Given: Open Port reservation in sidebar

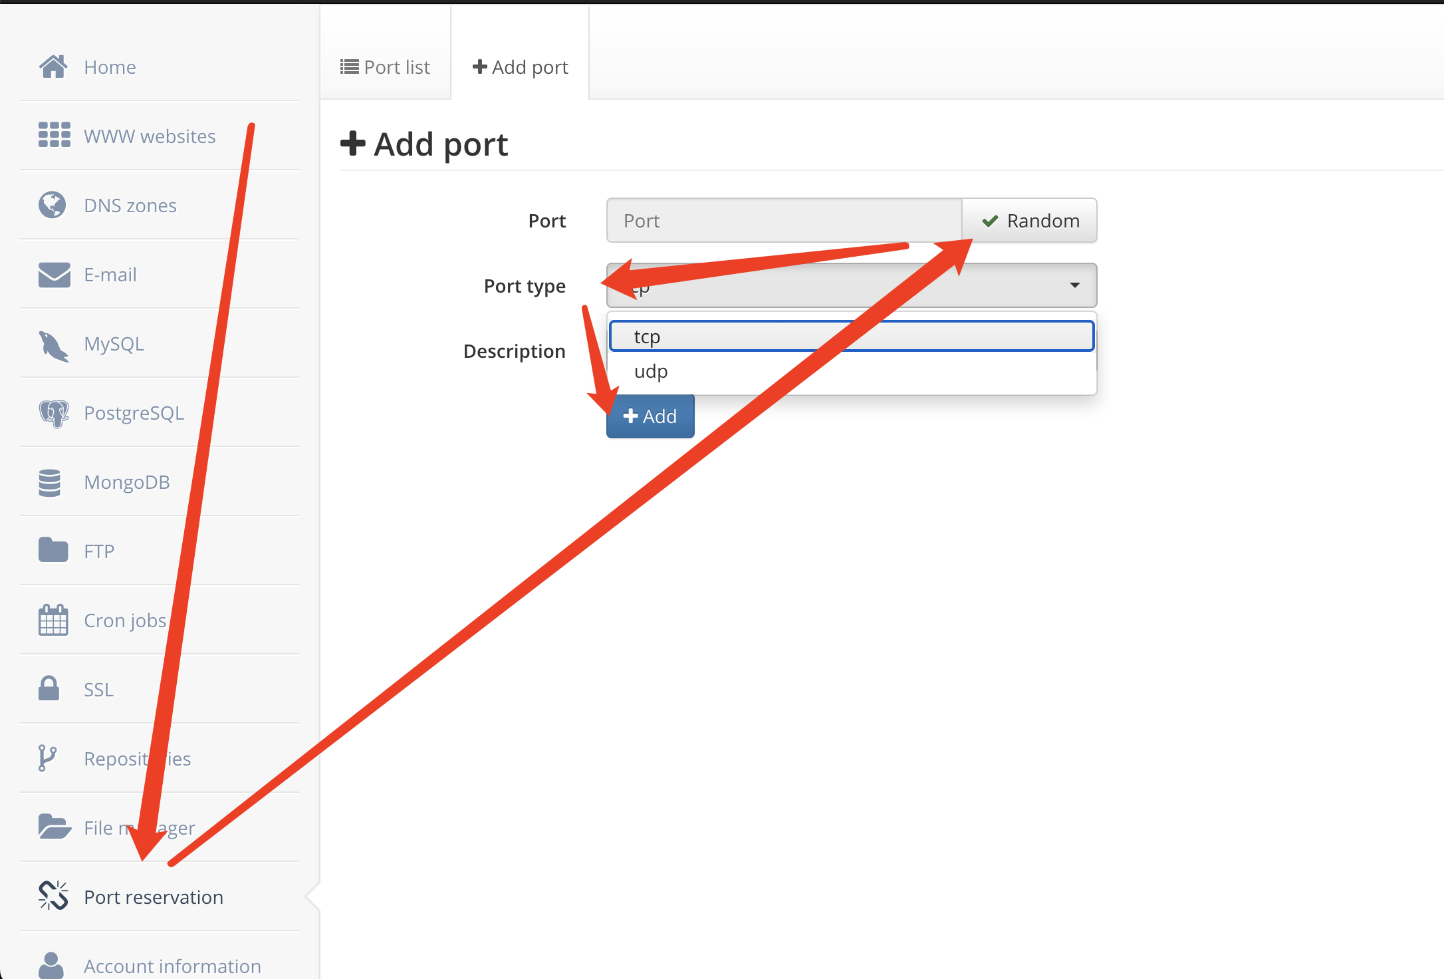Looking at the screenshot, I should [x=153, y=897].
